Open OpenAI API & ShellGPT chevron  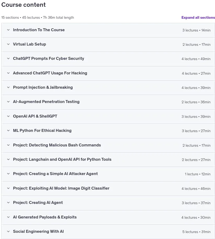pos(8,116)
